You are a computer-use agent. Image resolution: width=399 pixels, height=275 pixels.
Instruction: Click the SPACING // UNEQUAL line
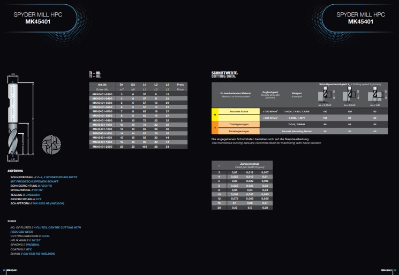(25, 245)
